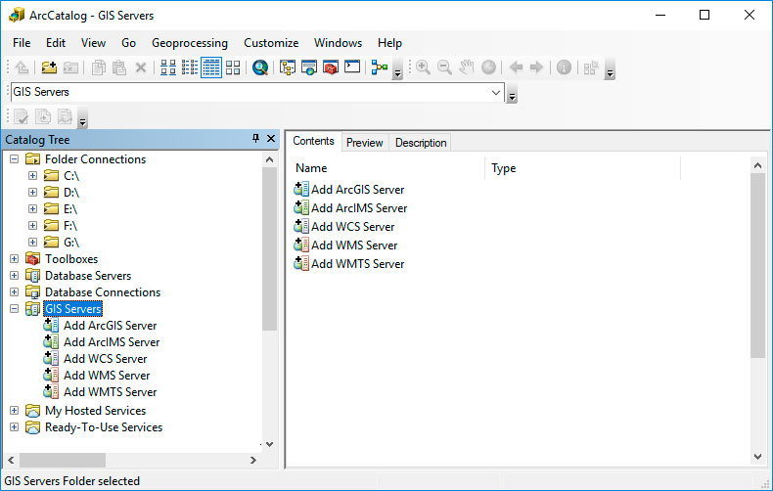Expand the My Hosted Services node
The height and width of the screenshot is (491, 773).
[x=15, y=411]
